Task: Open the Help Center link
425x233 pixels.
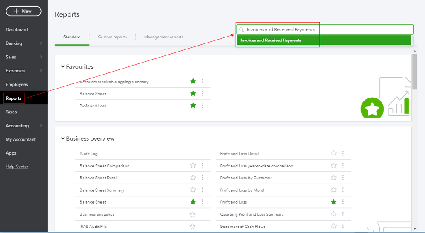Action: coord(17,167)
